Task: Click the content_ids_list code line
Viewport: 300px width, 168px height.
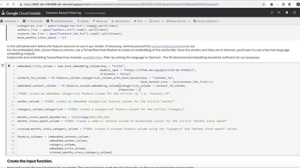Action: [69, 34]
